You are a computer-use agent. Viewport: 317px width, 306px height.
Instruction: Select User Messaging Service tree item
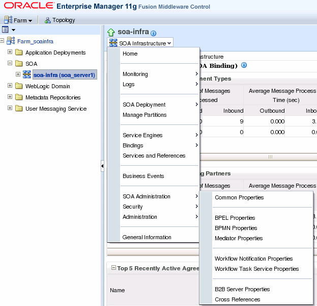point(56,109)
